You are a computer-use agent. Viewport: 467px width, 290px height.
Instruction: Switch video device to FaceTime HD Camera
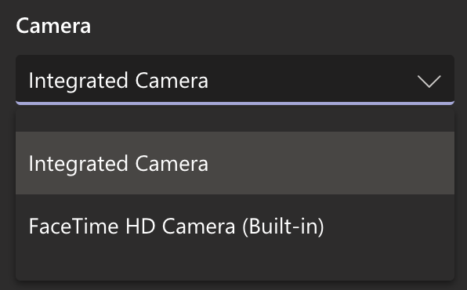coord(235,226)
